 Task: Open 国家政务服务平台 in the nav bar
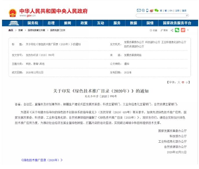pos(177,23)
